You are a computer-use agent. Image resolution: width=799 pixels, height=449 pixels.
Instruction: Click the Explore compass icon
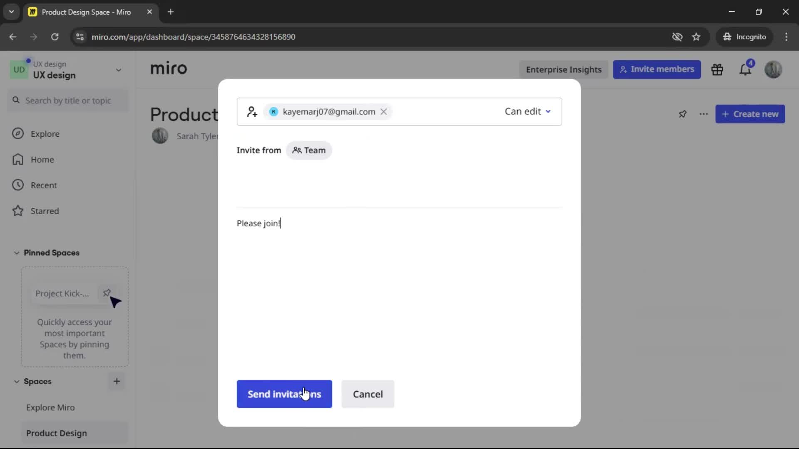[x=18, y=133]
